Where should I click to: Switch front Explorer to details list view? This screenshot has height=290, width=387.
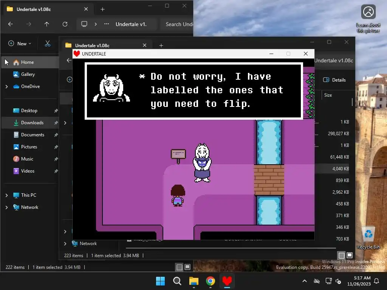[x=342, y=255]
